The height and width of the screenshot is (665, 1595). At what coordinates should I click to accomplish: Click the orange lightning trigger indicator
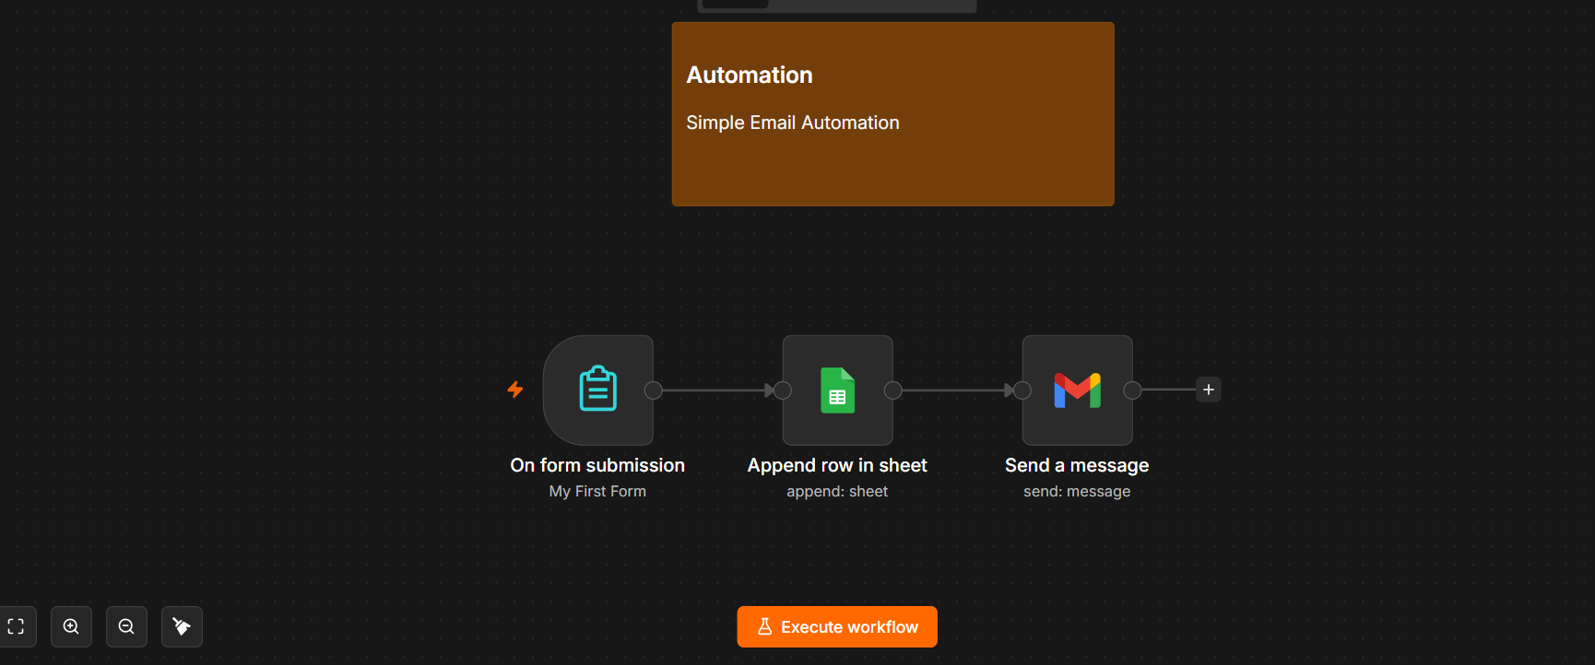515,390
